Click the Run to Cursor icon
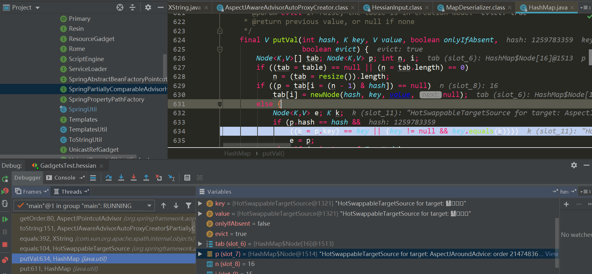This screenshot has width=592, height=274. 172,178
